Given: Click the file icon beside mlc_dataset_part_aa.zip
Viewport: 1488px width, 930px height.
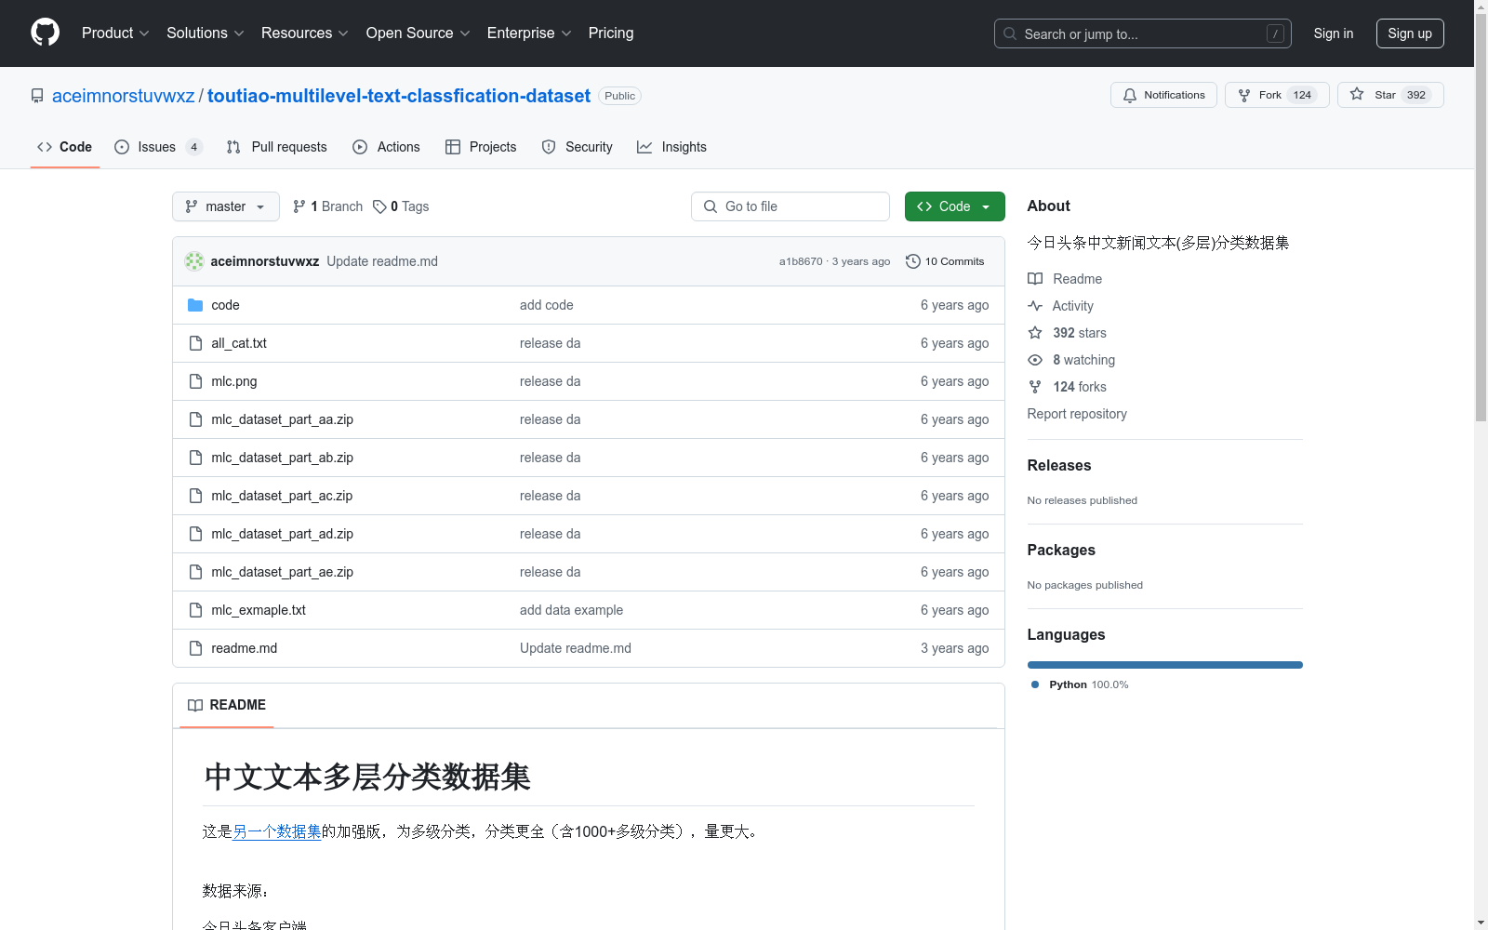Looking at the screenshot, I should click(x=195, y=419).
